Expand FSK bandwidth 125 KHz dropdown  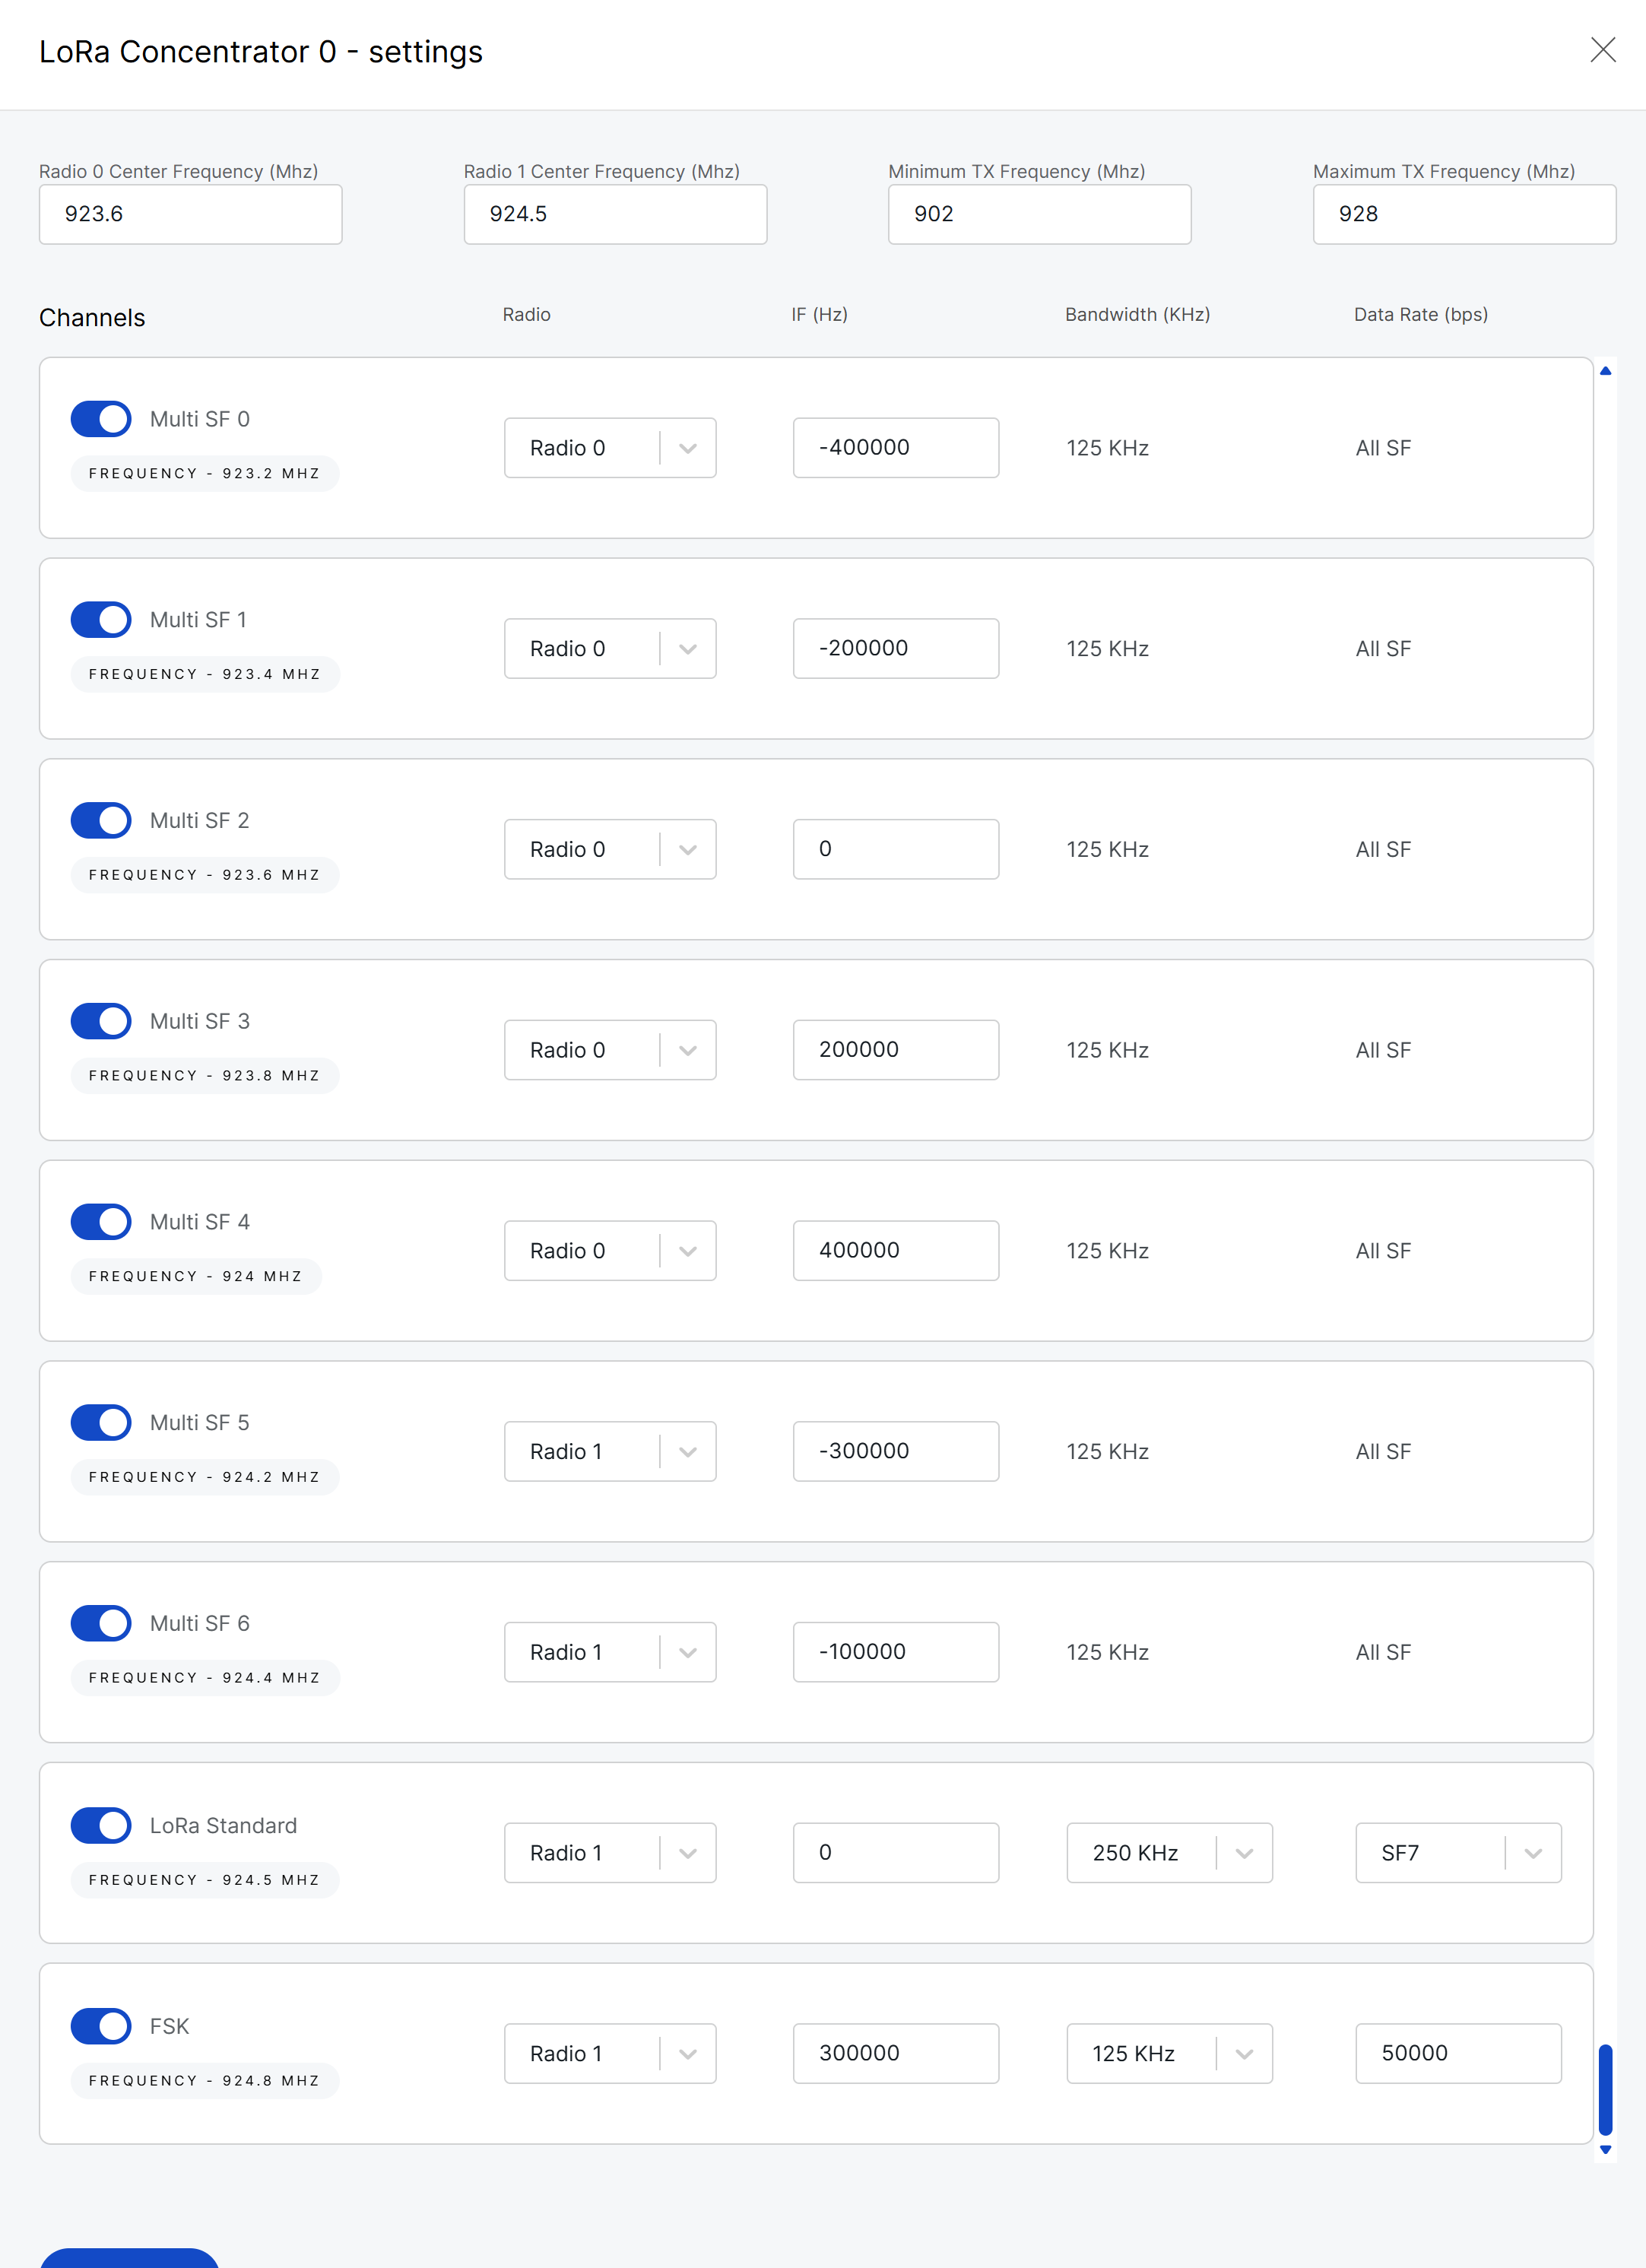point(1169,2053)
